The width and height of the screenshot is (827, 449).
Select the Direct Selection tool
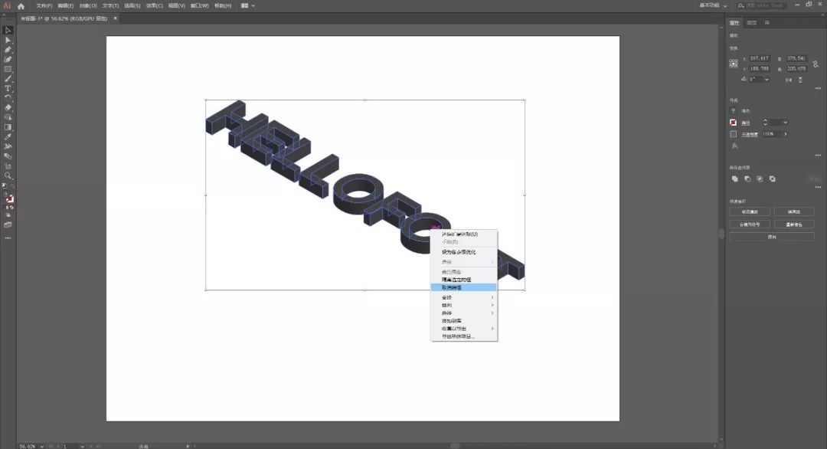click(8, 40)
